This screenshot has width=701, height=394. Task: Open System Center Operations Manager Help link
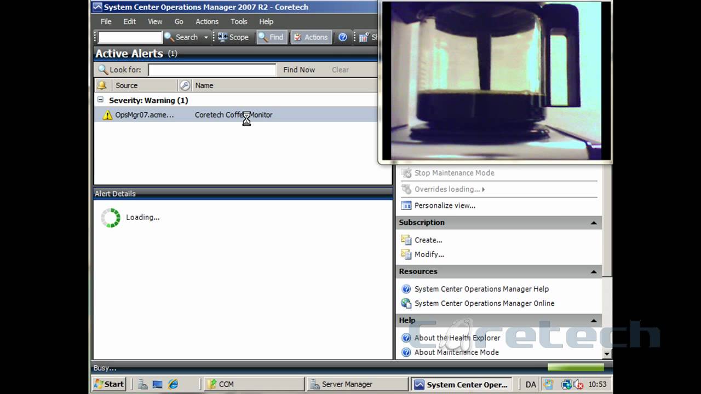click(x=481, y=289)
